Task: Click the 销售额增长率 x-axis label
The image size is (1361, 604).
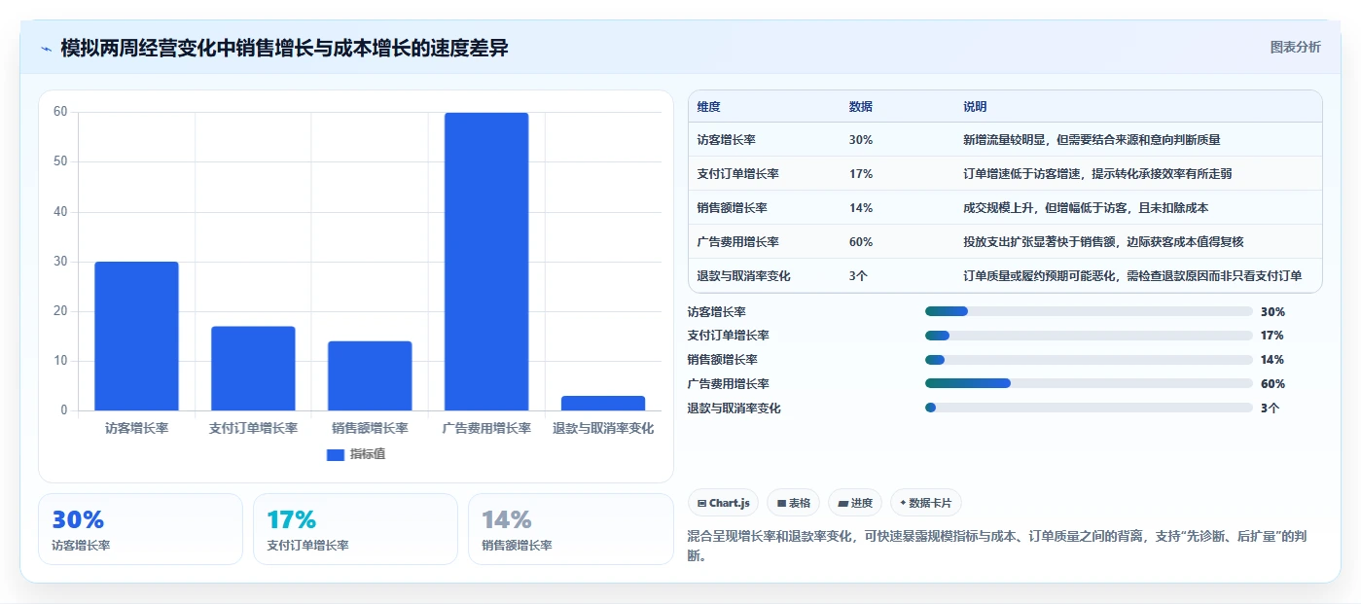Action: coord(370,428)
